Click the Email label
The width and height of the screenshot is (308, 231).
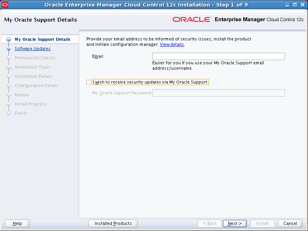point(98,56)
